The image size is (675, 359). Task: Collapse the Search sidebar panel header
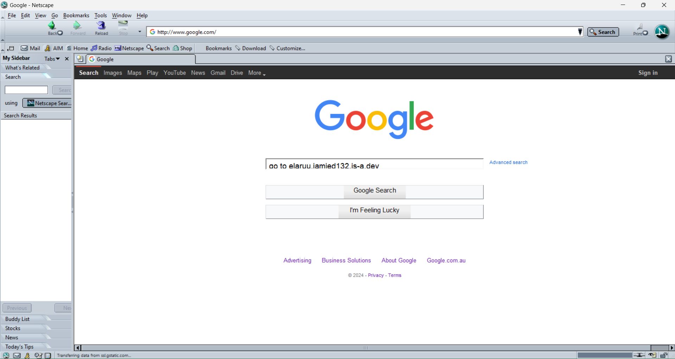coord(36,77)
